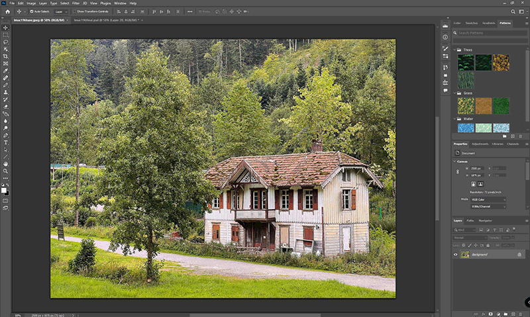Open the Image menu

pyautogui.click(x=31, y=3)
